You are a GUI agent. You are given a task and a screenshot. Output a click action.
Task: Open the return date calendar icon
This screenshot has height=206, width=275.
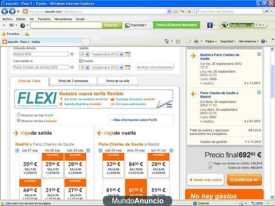[x=128, y=67]
